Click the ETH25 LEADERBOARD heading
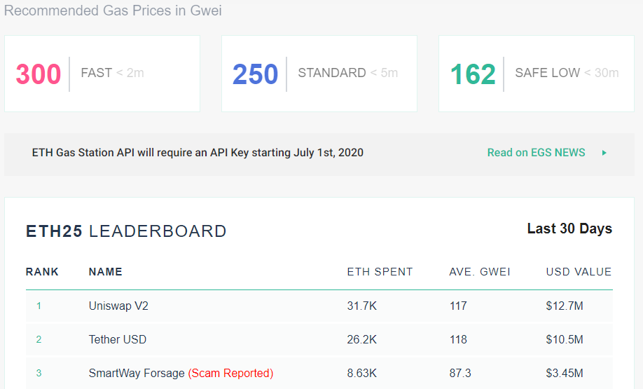This screenshot has width=643, height=389. coord(126,231)
